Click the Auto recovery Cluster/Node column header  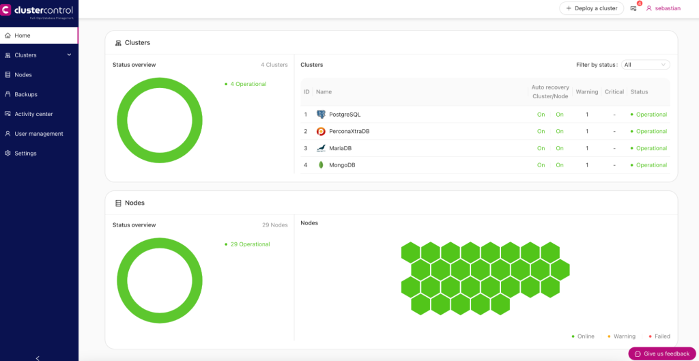550,92
